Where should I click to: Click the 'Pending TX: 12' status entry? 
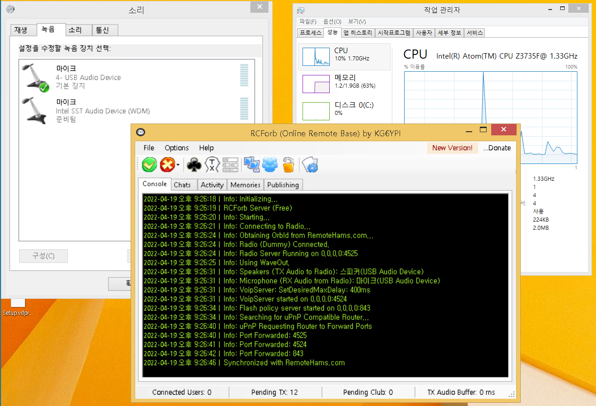[x=274, y=392]
